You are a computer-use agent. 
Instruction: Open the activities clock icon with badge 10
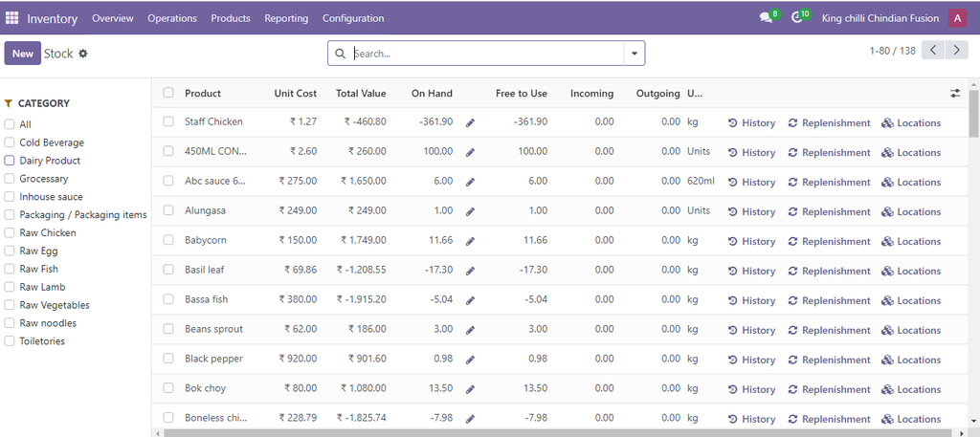tap(799, 17)
